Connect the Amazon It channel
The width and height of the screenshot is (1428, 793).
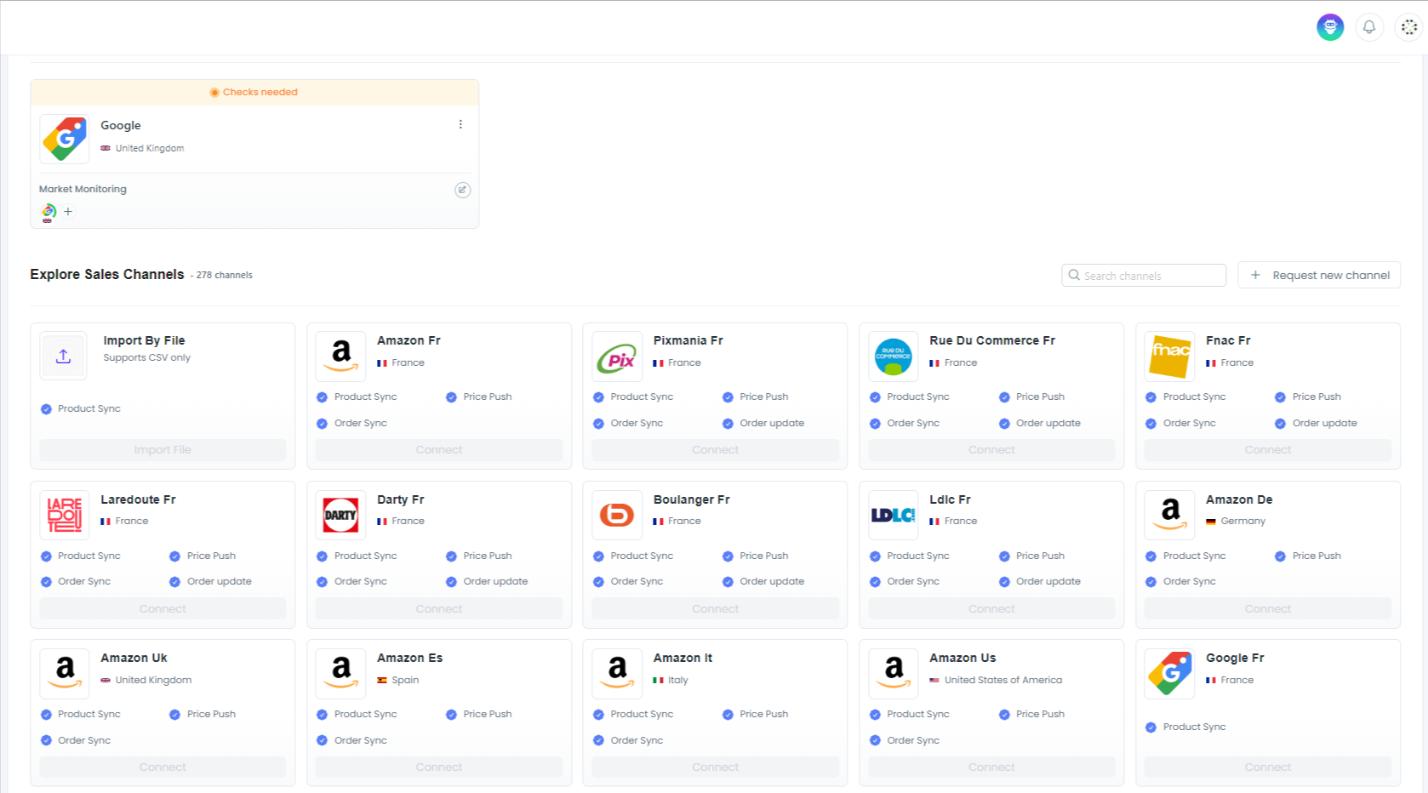[x=716, y=767]
